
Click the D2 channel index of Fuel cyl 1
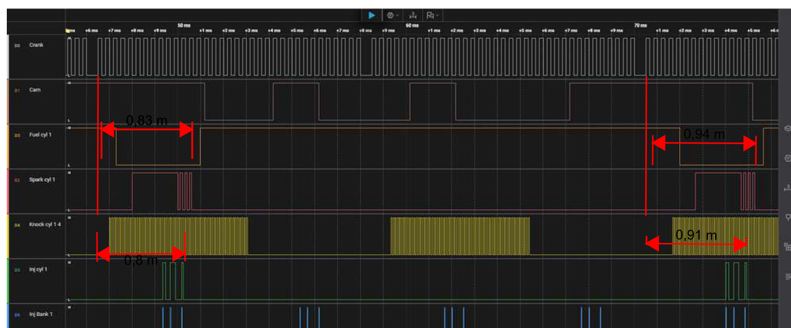click(x=18, y=136)
